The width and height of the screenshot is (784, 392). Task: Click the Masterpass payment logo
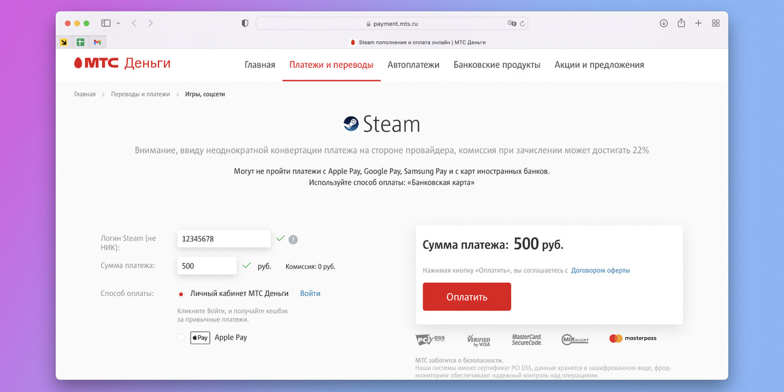tap(632, 338)
